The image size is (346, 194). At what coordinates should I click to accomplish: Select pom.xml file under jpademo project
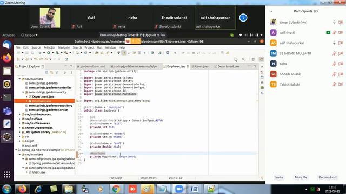pos(31,145)
